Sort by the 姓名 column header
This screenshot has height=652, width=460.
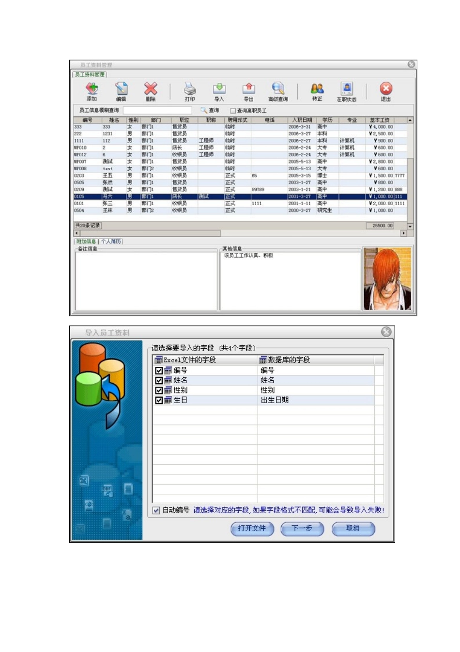pos(114,120)
